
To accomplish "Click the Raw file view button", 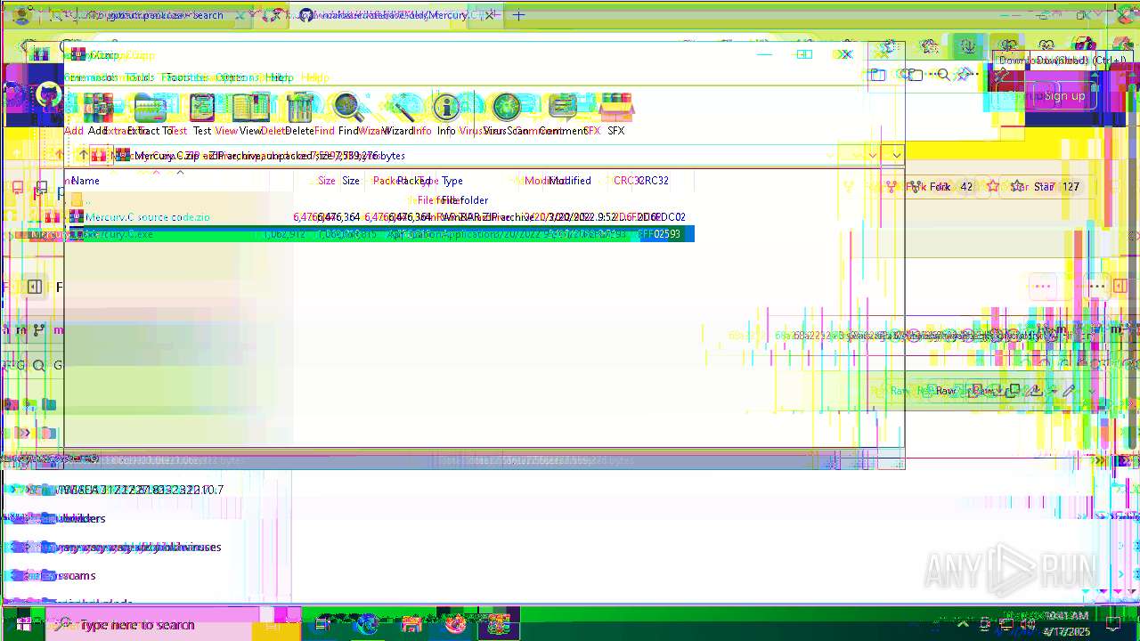I will point(945,391).
